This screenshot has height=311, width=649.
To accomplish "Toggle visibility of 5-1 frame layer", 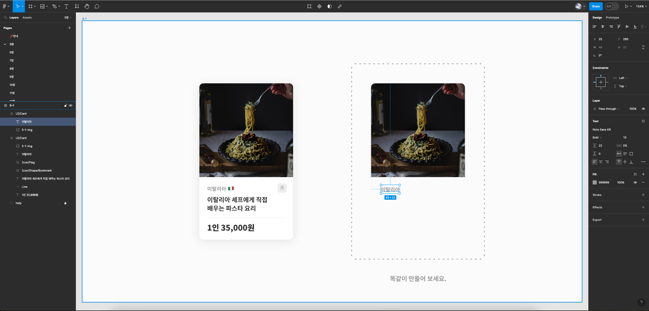I will coord(71,105).
